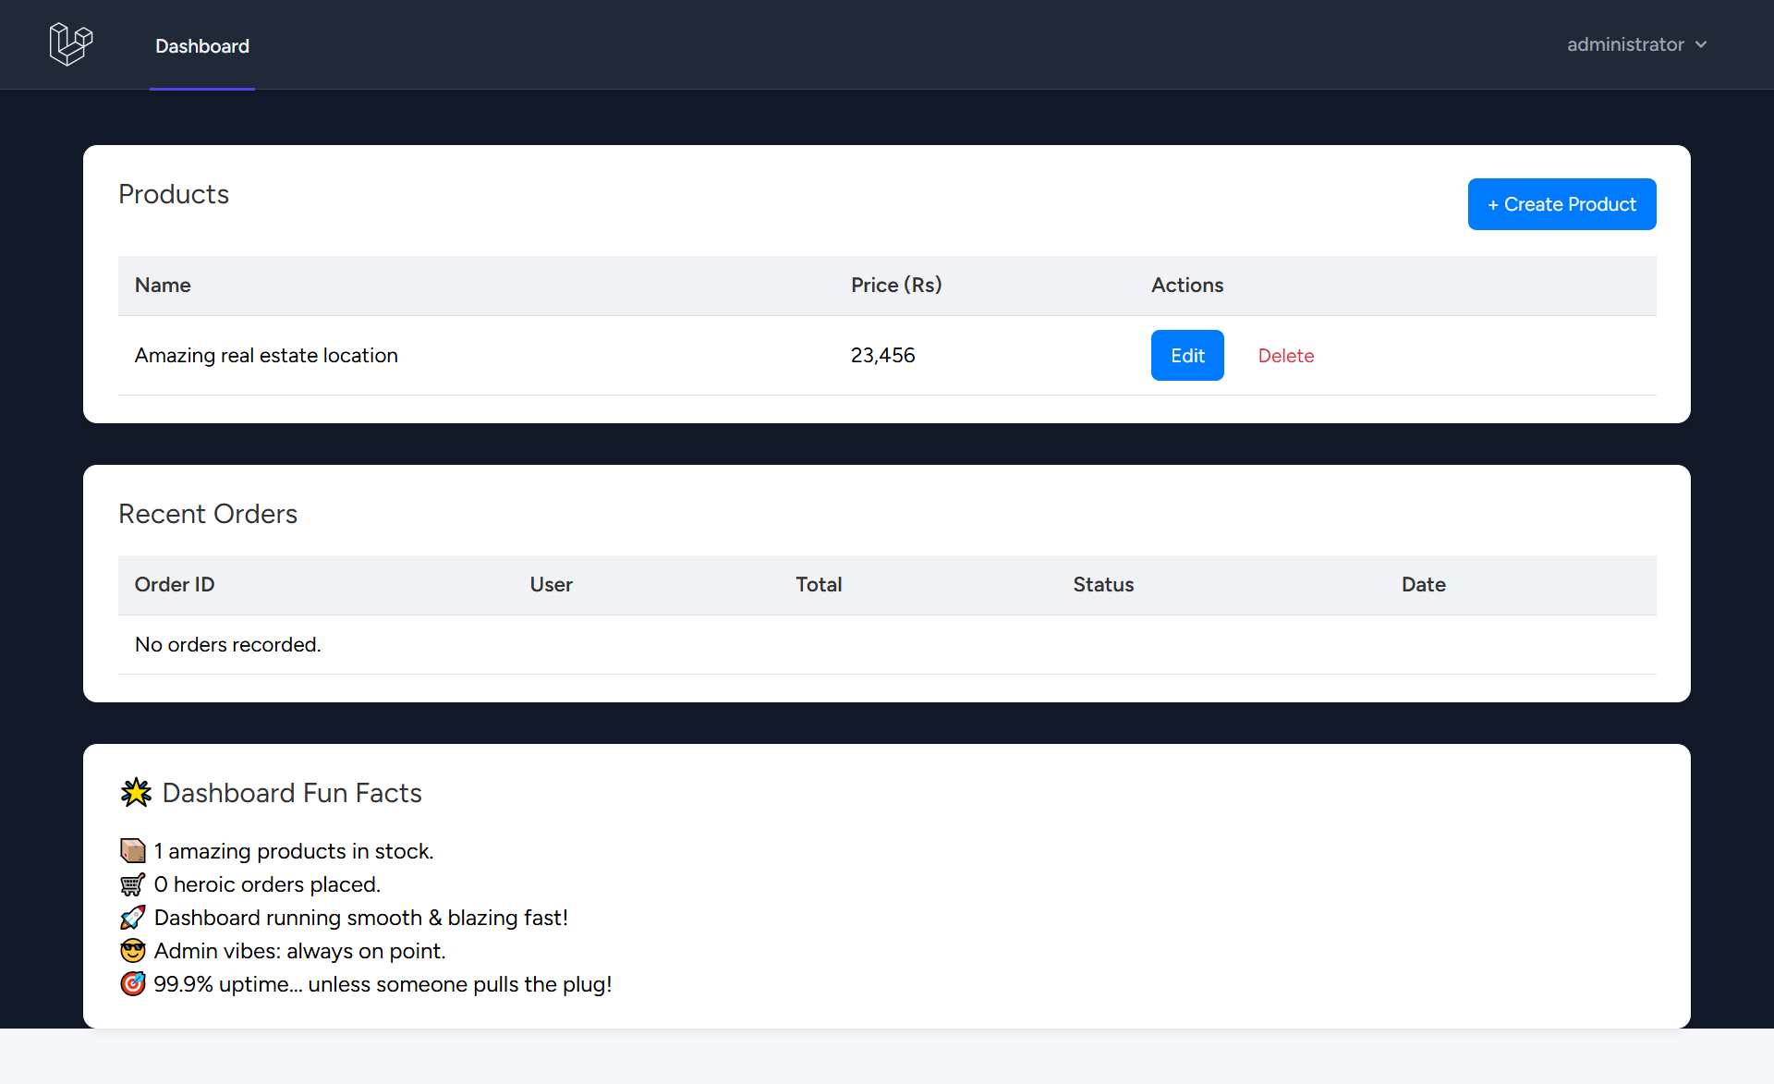
Task: Edit the Amazing real estate location product
Action: 1187,356
